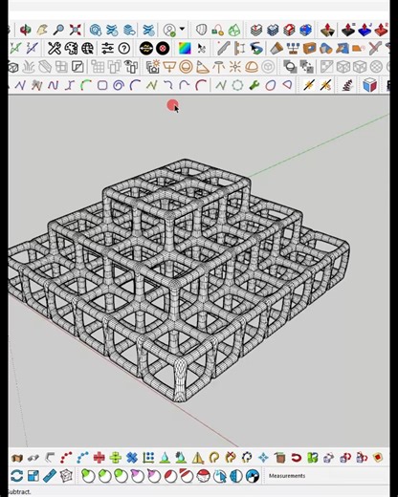This screenshot has width=398, height=497.
Task: Click the blue four-point star icon
Action: pos(263,458)
